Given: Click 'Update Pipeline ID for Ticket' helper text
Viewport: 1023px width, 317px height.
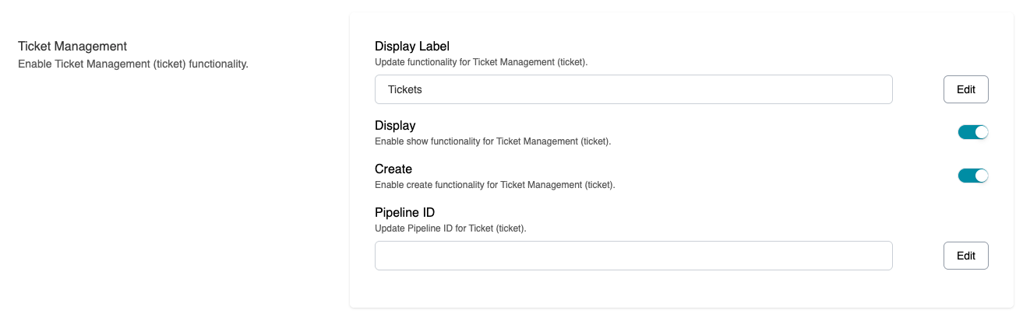Looking at the screenshot, I should point(450,228).
